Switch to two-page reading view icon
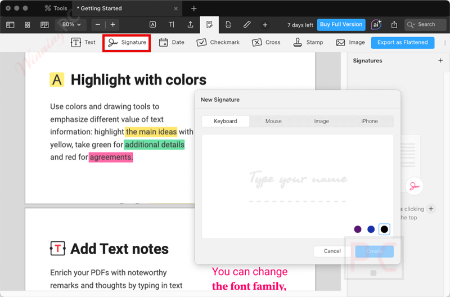 (44, 25)
